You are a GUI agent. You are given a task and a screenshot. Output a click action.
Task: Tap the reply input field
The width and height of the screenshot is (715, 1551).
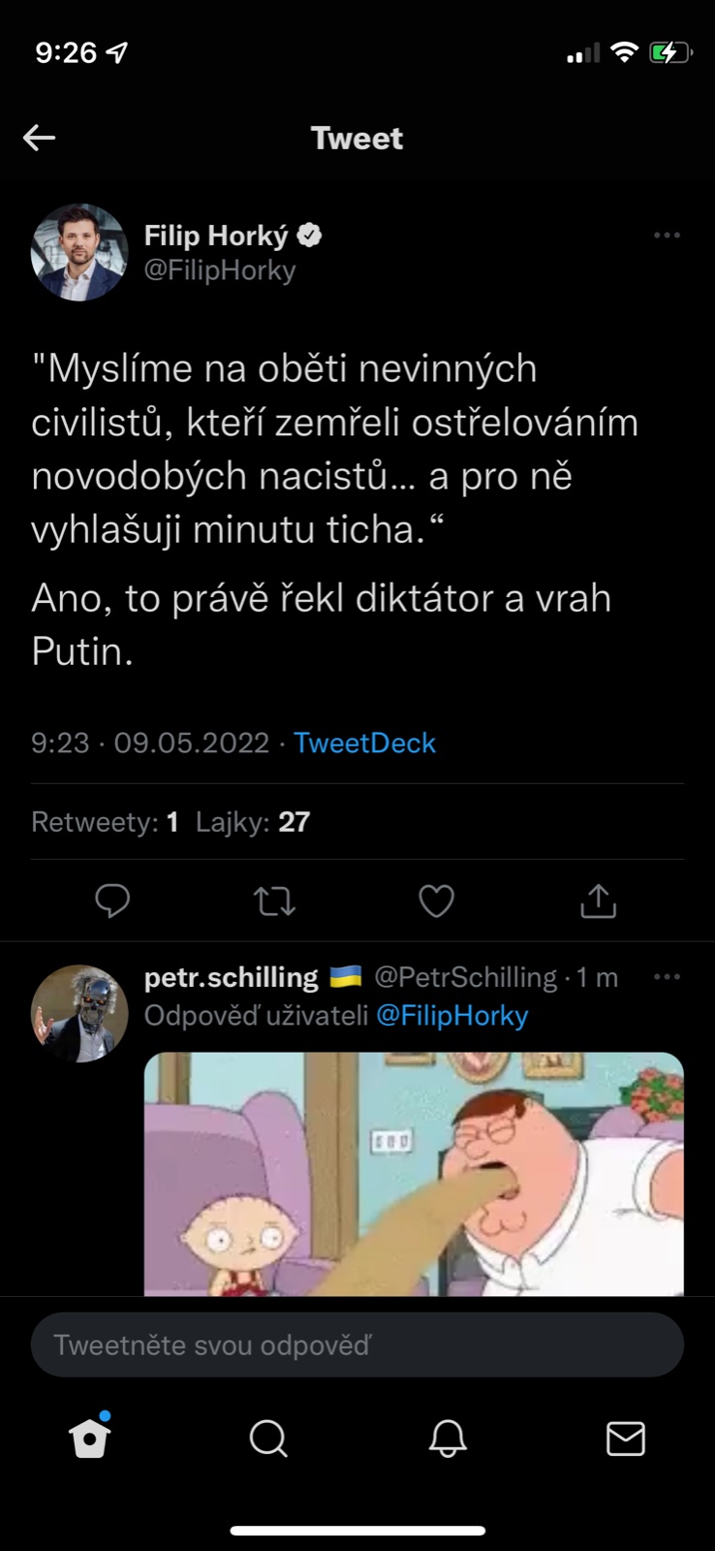pyautogui.click(x=357, y=1345)
